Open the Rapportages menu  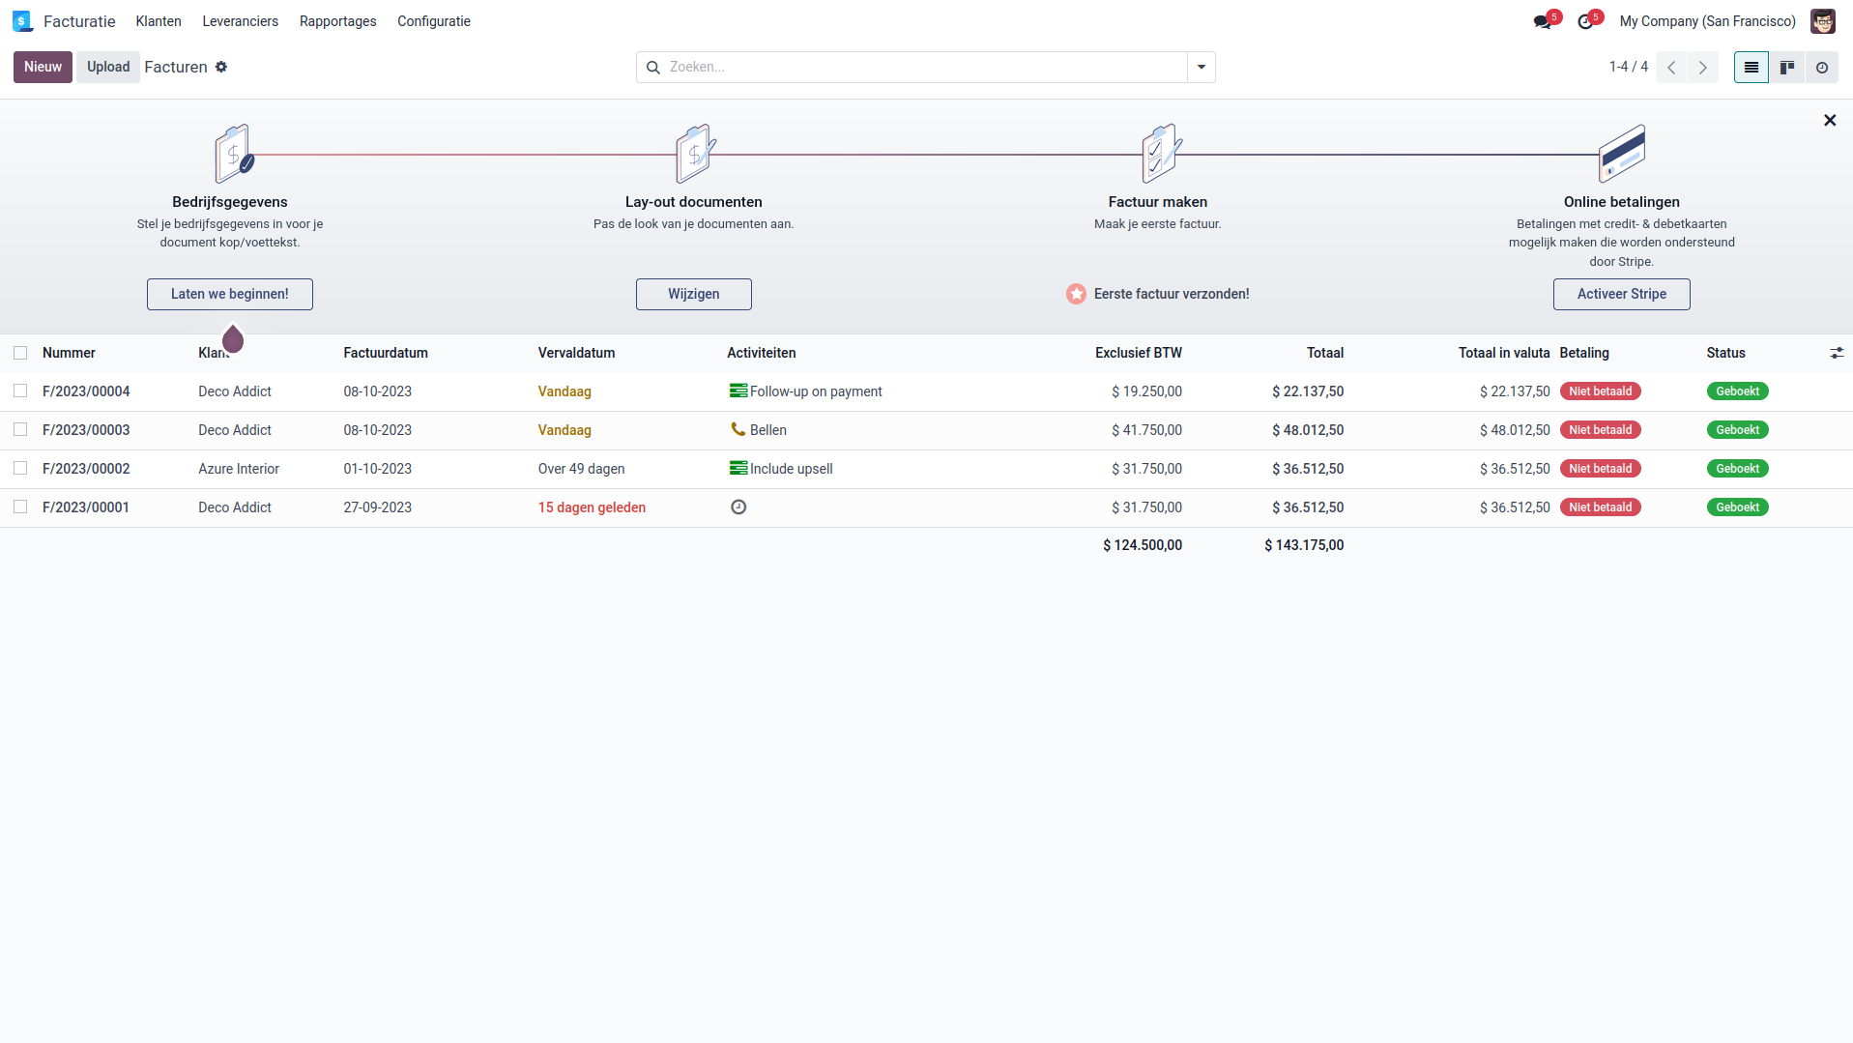pyautogui.click(x=337, y=21)
